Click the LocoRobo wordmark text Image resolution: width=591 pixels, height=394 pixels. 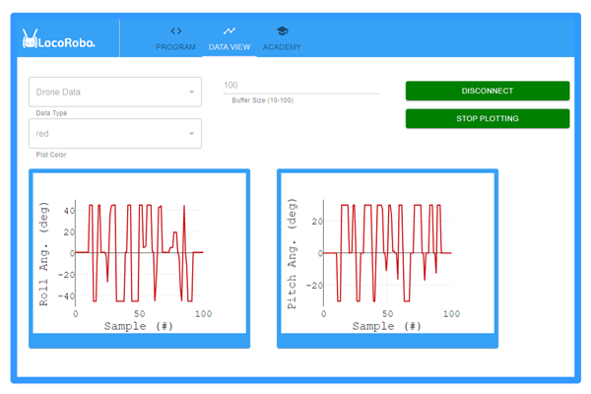pyautogui.click(x=67, y=40)
